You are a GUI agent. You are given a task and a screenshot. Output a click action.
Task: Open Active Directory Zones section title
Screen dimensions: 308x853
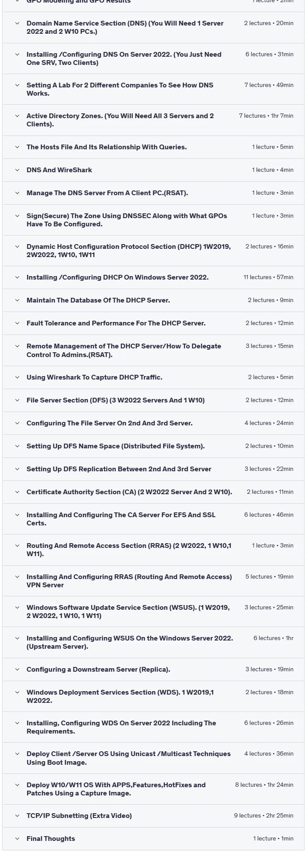[x=120, y=120]
